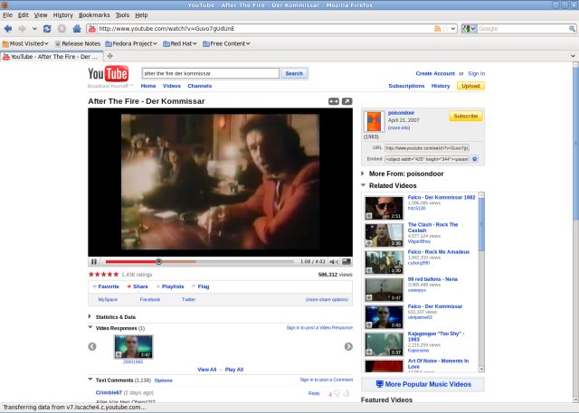Click the yellow Upload button
The image size is (579, 413).
tap(470, 86)
